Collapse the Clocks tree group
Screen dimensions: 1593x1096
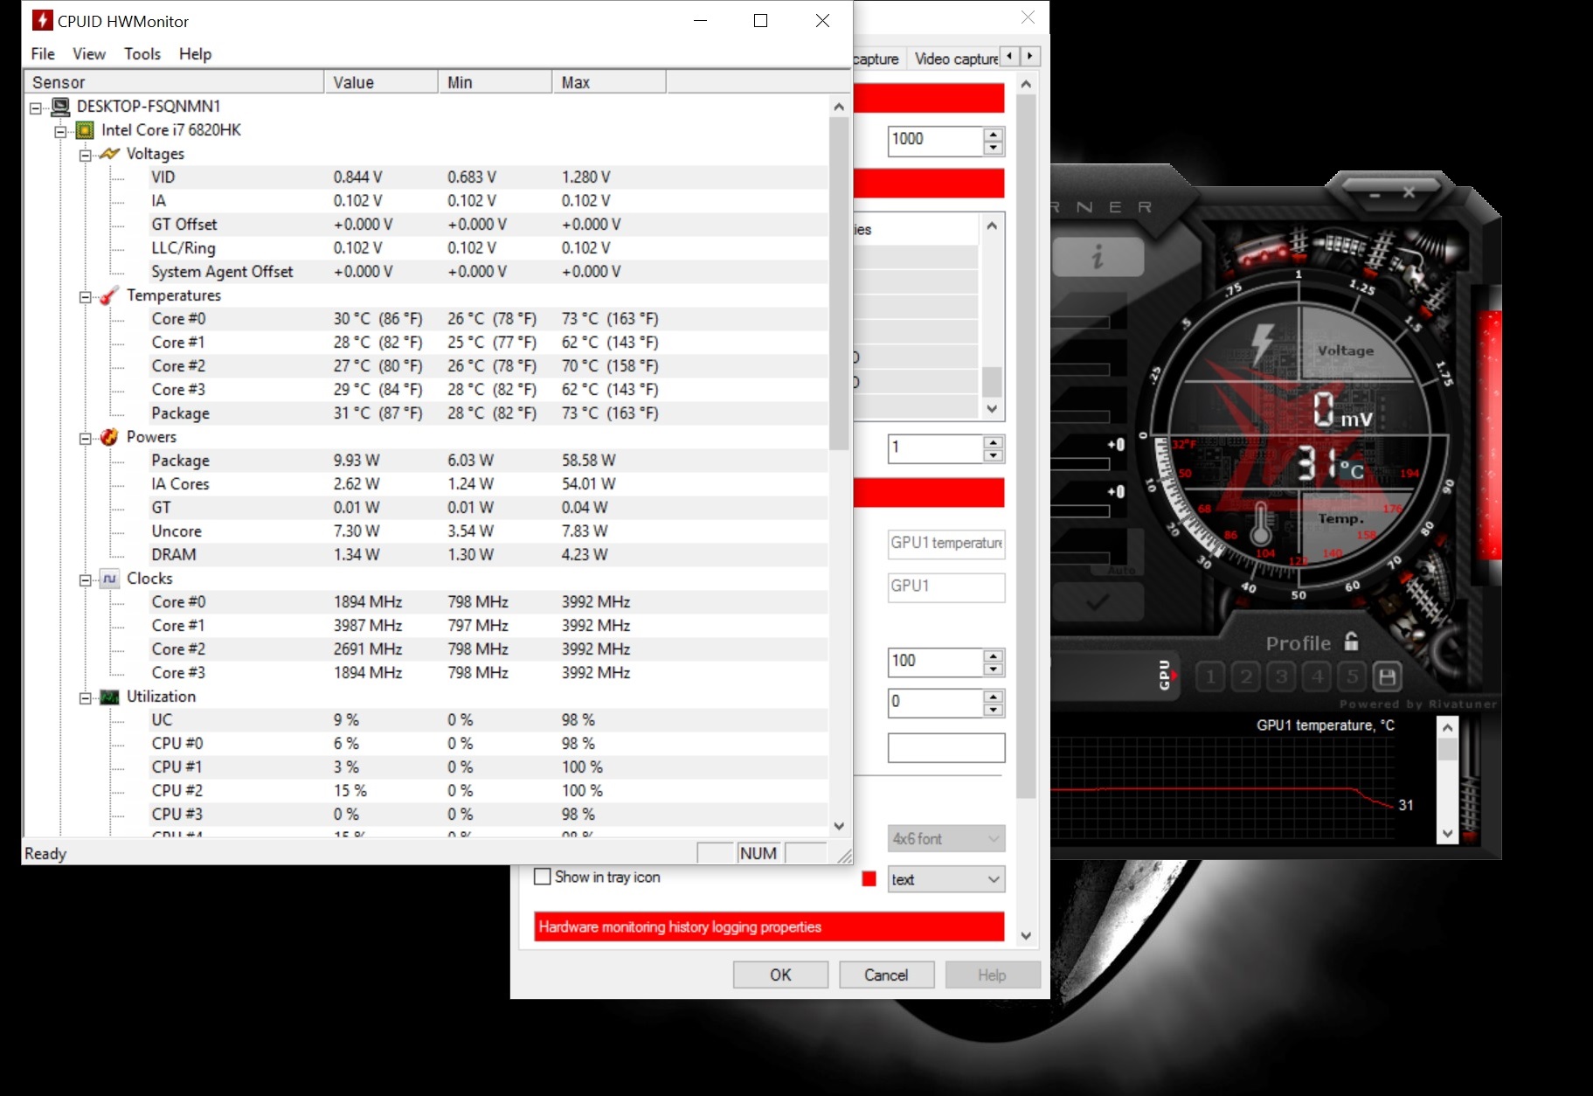85,579
